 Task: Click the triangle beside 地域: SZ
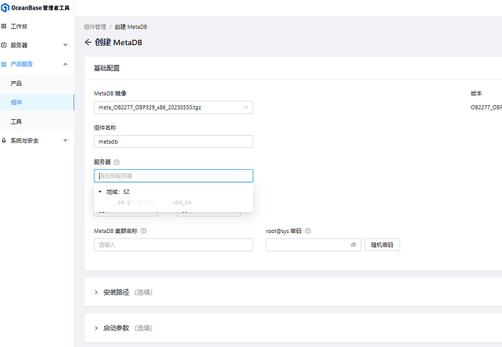100,192
